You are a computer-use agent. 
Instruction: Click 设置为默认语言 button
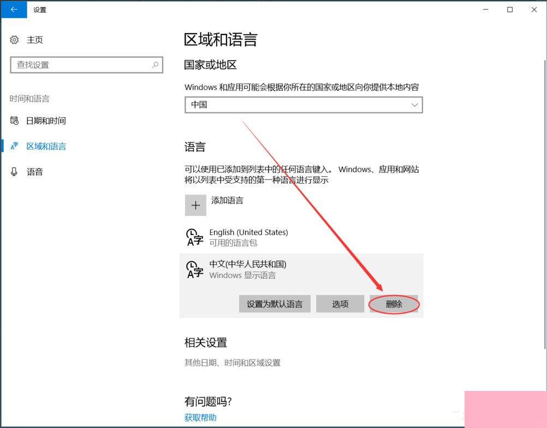tap(275, 304)
